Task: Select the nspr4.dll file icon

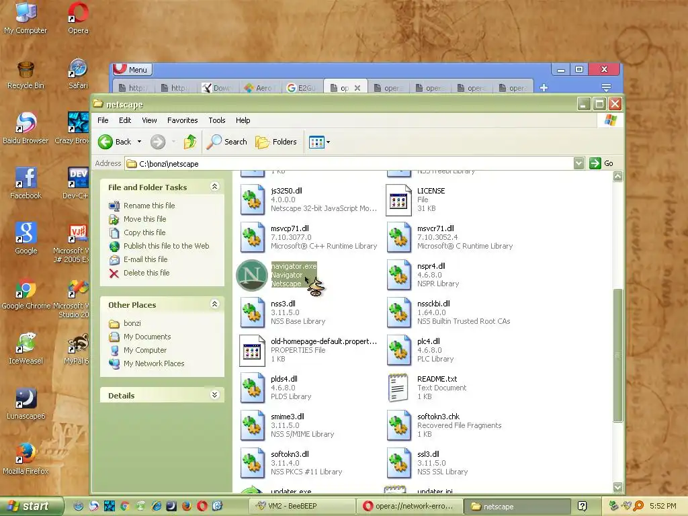Action: click(398, 275)
